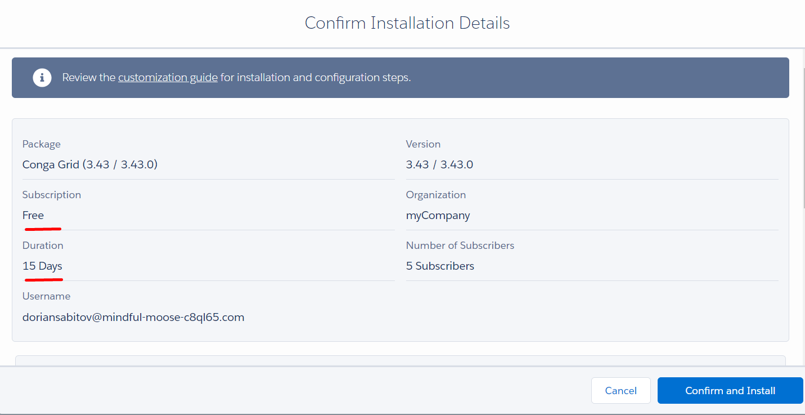Click the Subscription field label

tap(51, 194)
